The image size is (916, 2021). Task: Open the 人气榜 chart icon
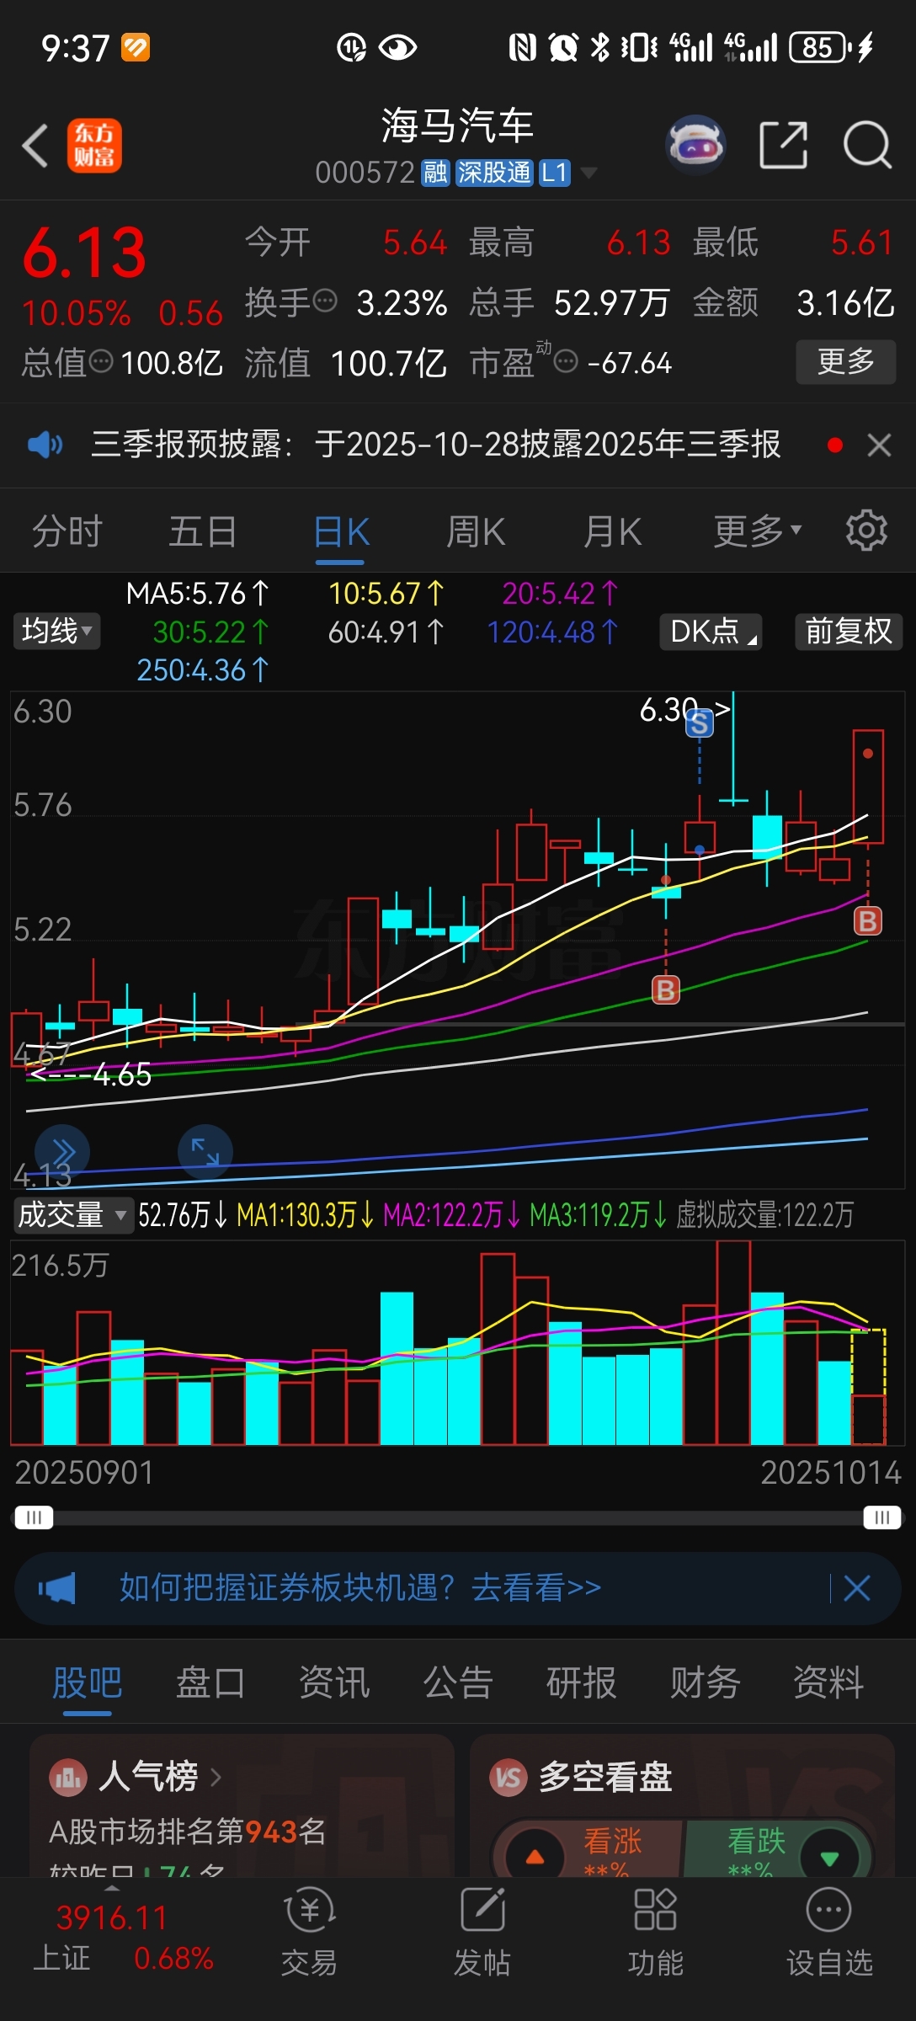coord(68,1778)
